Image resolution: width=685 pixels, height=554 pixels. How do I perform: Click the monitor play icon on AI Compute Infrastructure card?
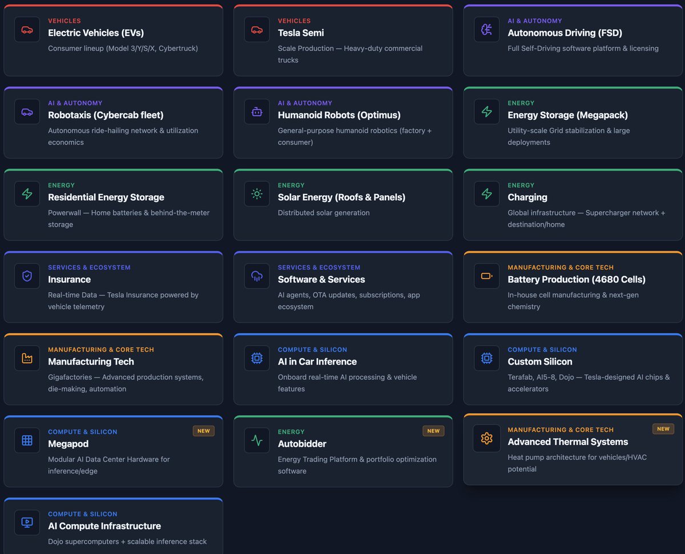(27, 522)
